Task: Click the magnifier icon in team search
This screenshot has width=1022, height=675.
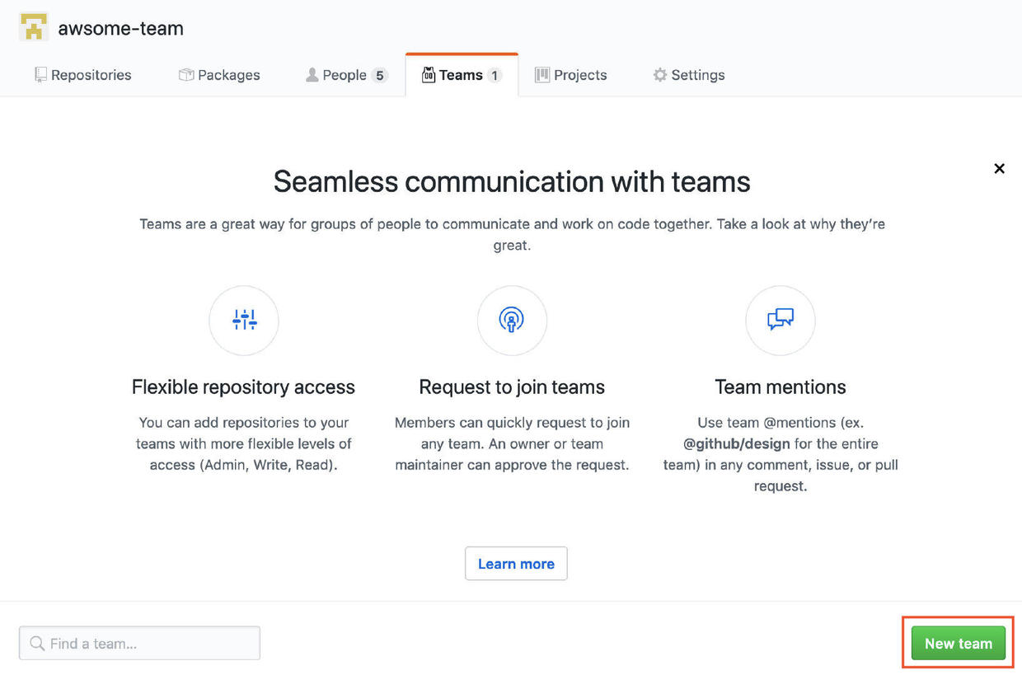Action: 37,644
